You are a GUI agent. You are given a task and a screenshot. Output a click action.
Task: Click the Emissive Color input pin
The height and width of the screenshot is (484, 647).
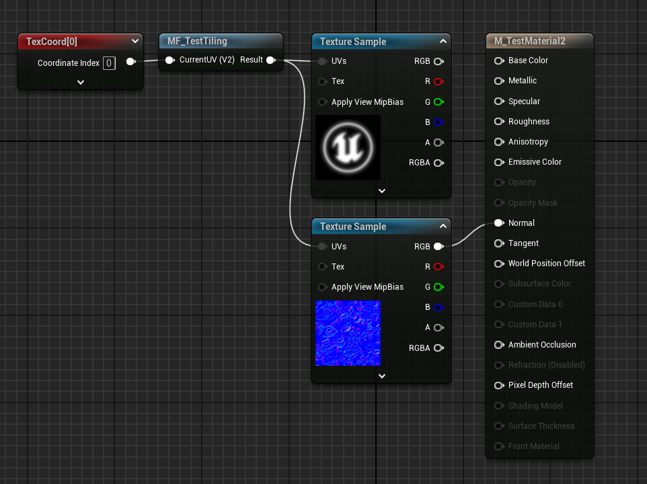pyautogui.click(x=499, y=162)
